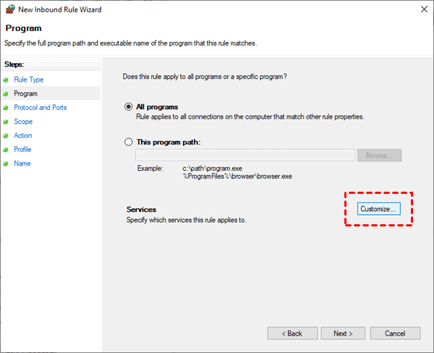Click green bullet beside Program step

7,94
